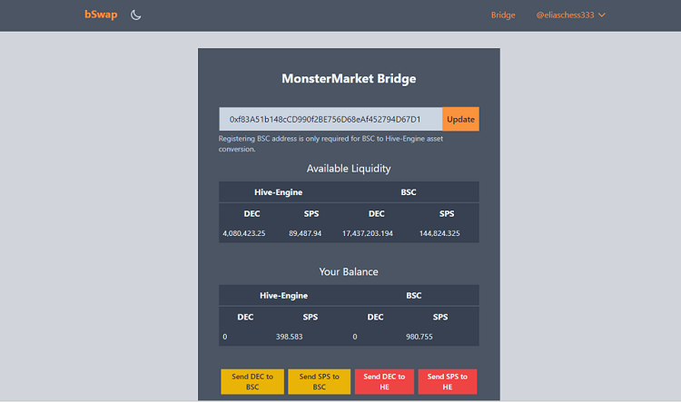Open the bSwap home logo link
Image resolution: width=681 pixels, height=402 pixels.
point(101,15)
